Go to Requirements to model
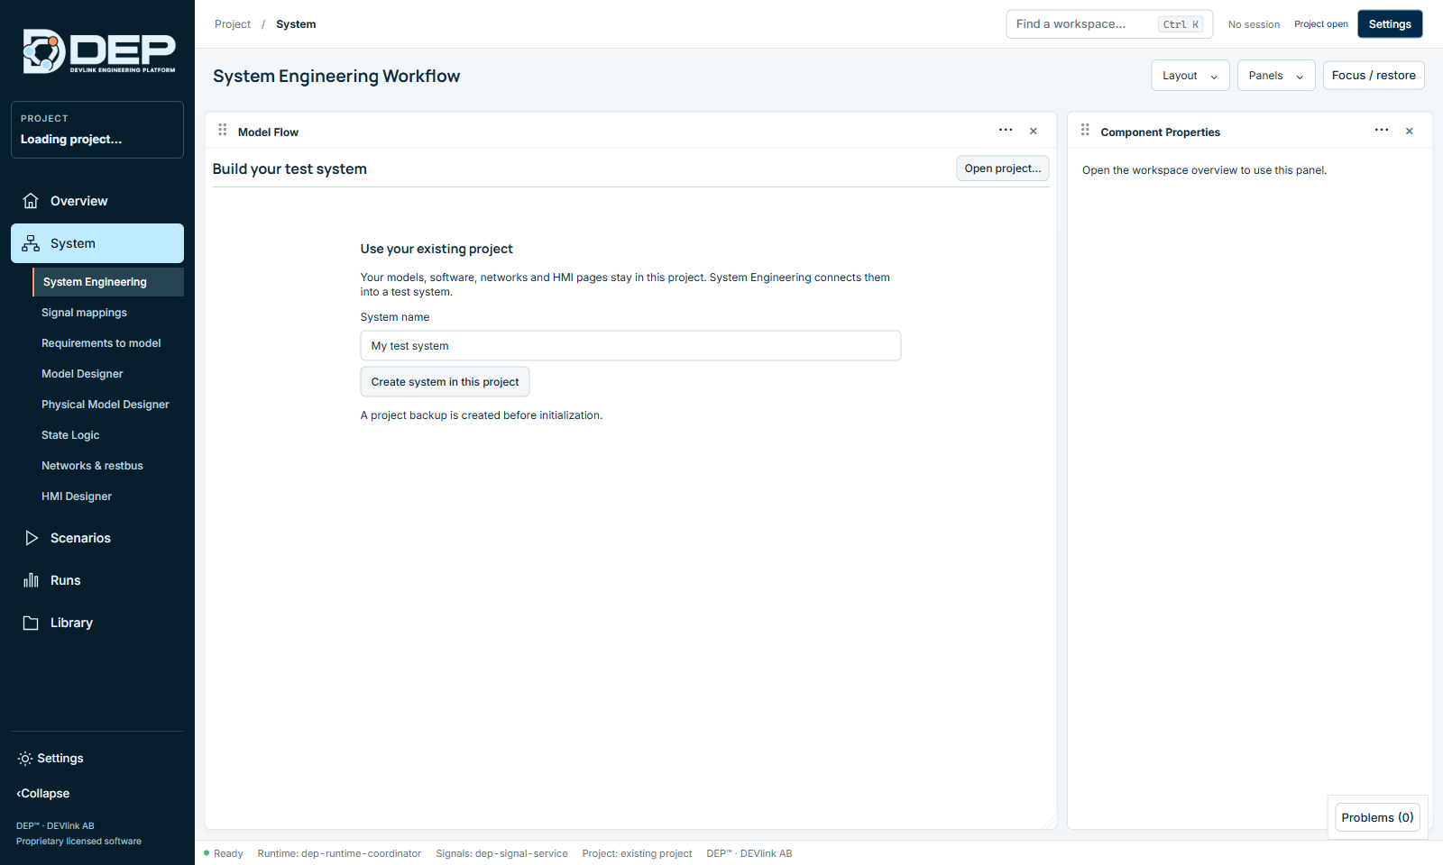The image size is (1443, 865). point(101,343)
